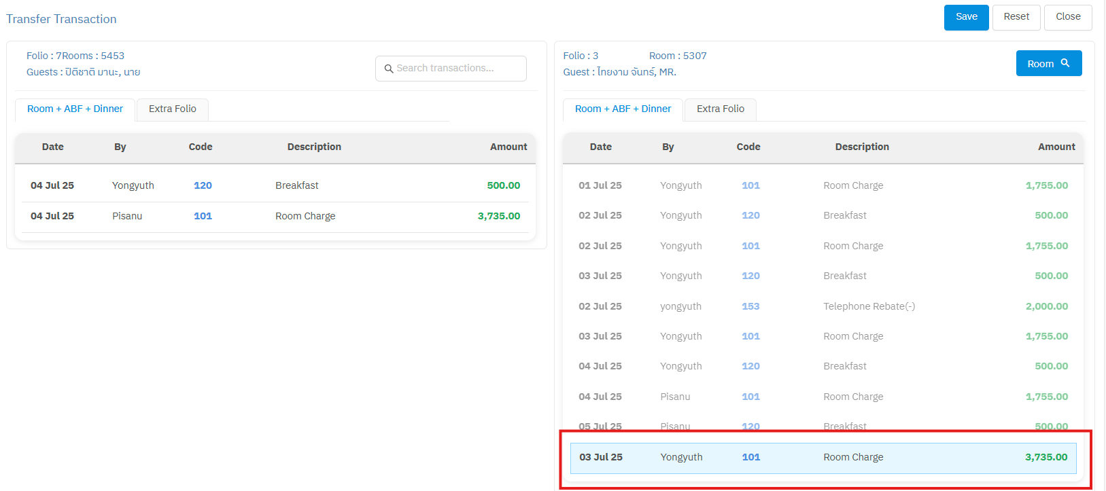Viewport: 1106px width, 491px height.
Task: Click Amount column header in right table
Action: [x=1056, y=147]
